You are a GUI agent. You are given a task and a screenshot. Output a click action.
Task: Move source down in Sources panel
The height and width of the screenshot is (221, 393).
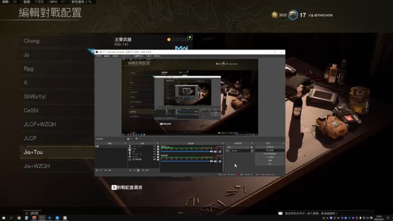147,170
